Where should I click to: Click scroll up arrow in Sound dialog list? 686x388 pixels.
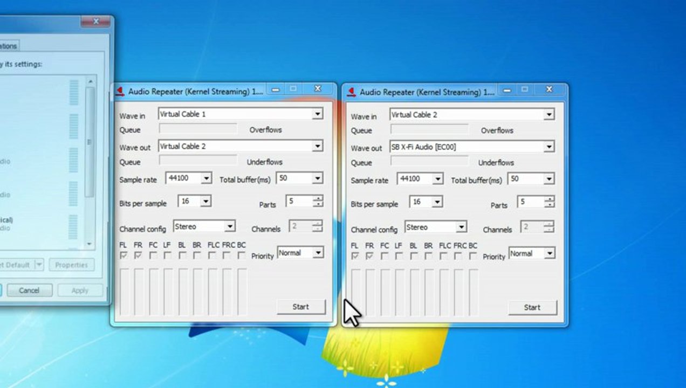tap(90, 81)
